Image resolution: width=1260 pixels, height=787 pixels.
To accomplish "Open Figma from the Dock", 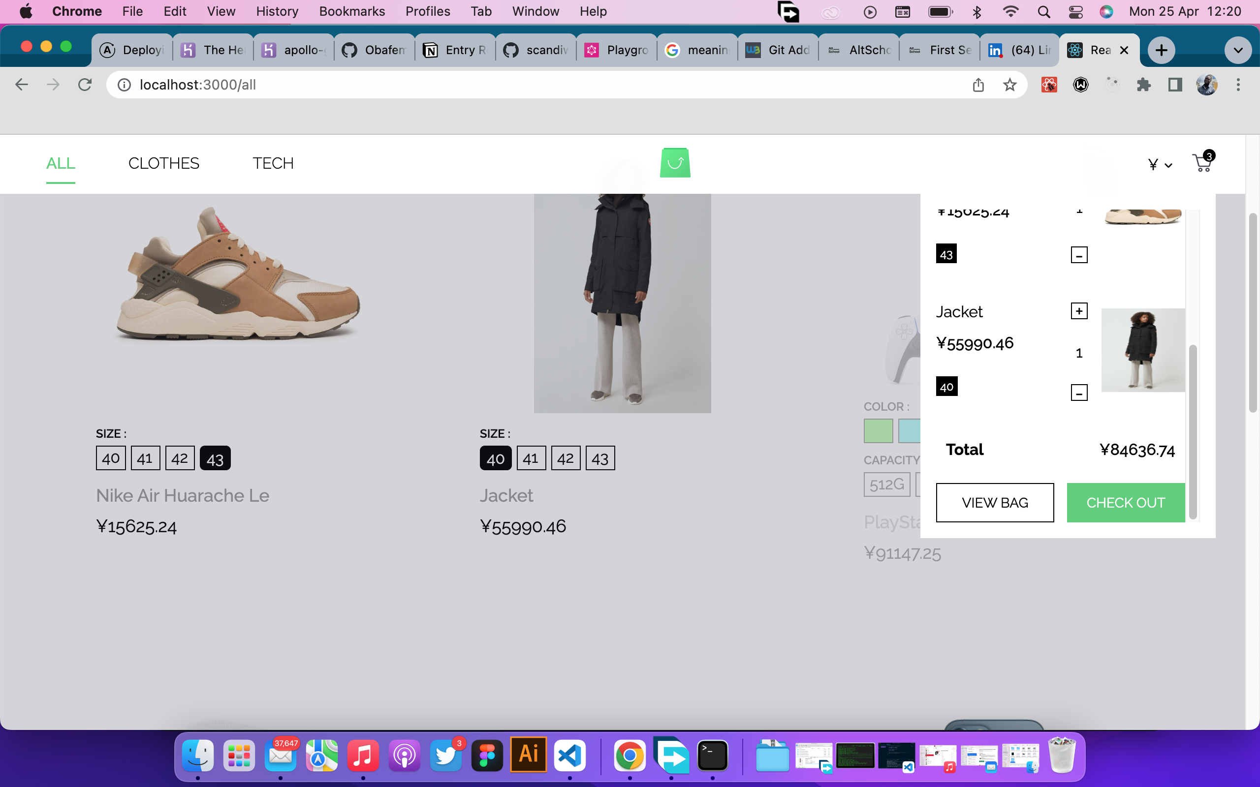I will pos(487,755).
